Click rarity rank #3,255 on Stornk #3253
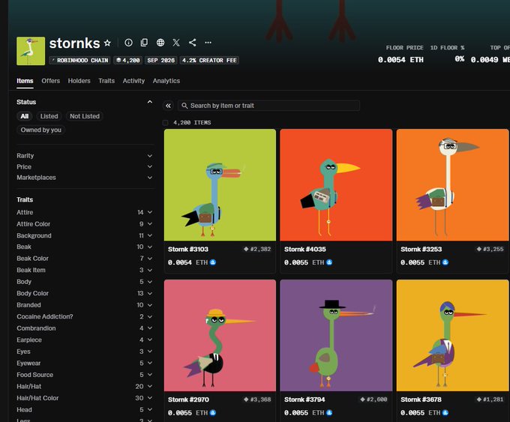This screenshot has height=422, width=510. coord(490,249)
